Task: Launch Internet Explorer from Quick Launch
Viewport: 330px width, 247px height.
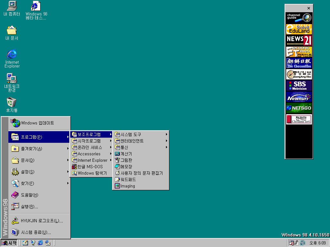Action: [x=40, y=243]
